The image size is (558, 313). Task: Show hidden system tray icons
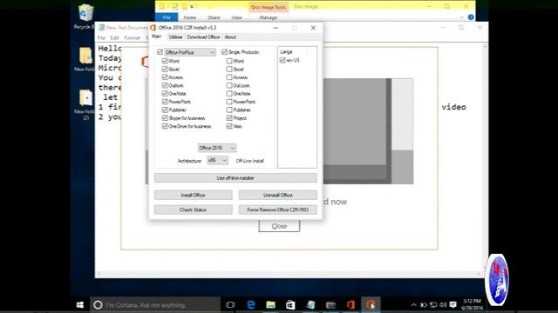click(x=413, y=305)
